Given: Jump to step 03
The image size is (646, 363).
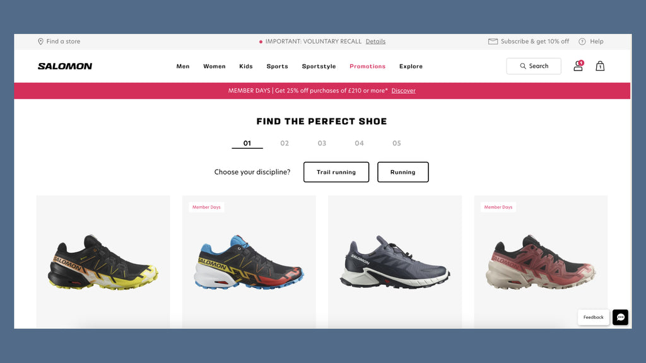Looking at the screenshot, I should tap(322, 143).
